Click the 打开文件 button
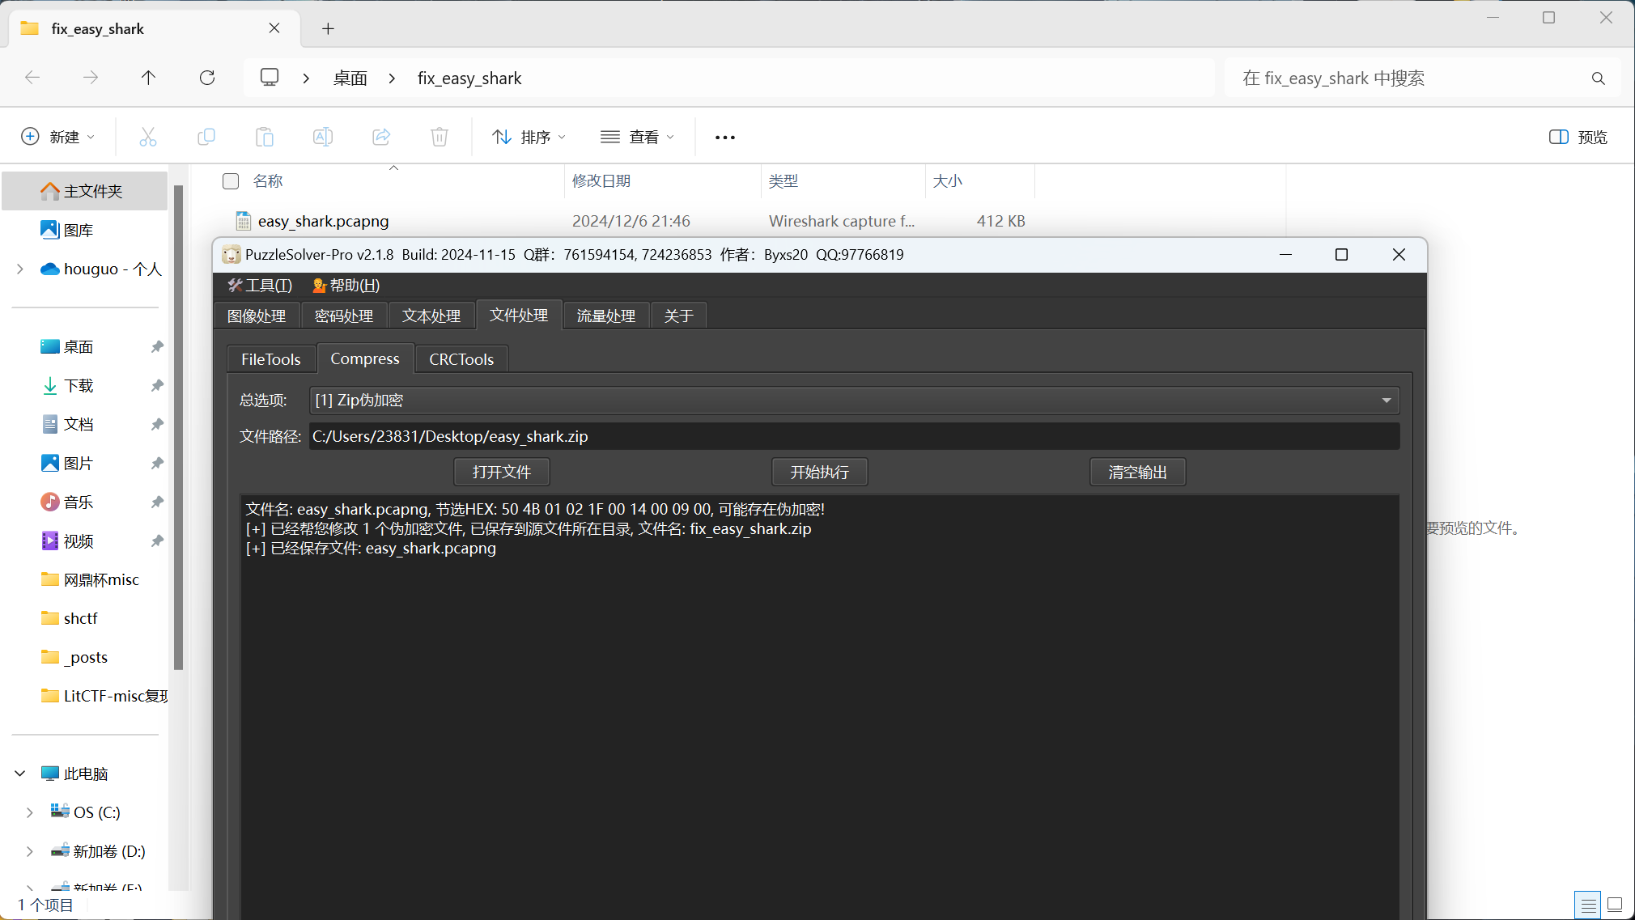 (x=502, y=472)
